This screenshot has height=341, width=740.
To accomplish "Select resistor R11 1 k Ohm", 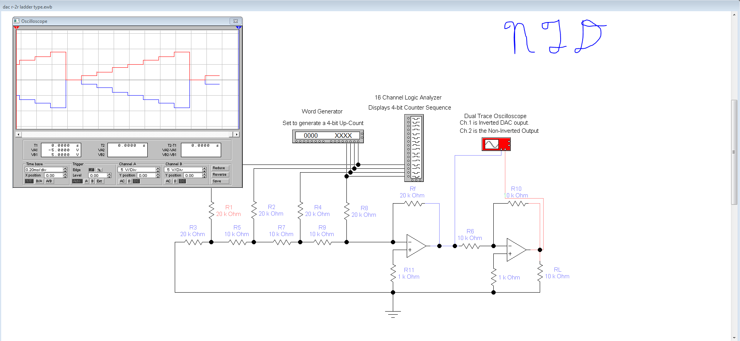I will coord(393,273).
